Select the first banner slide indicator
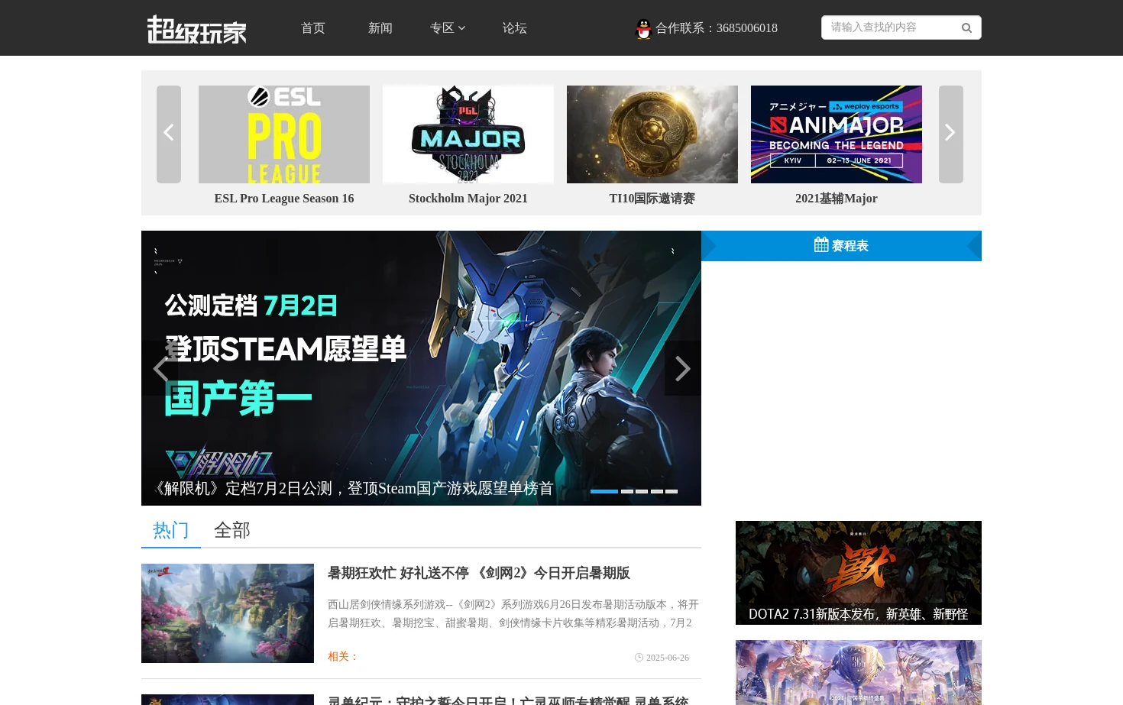 [x=604, y=491]
